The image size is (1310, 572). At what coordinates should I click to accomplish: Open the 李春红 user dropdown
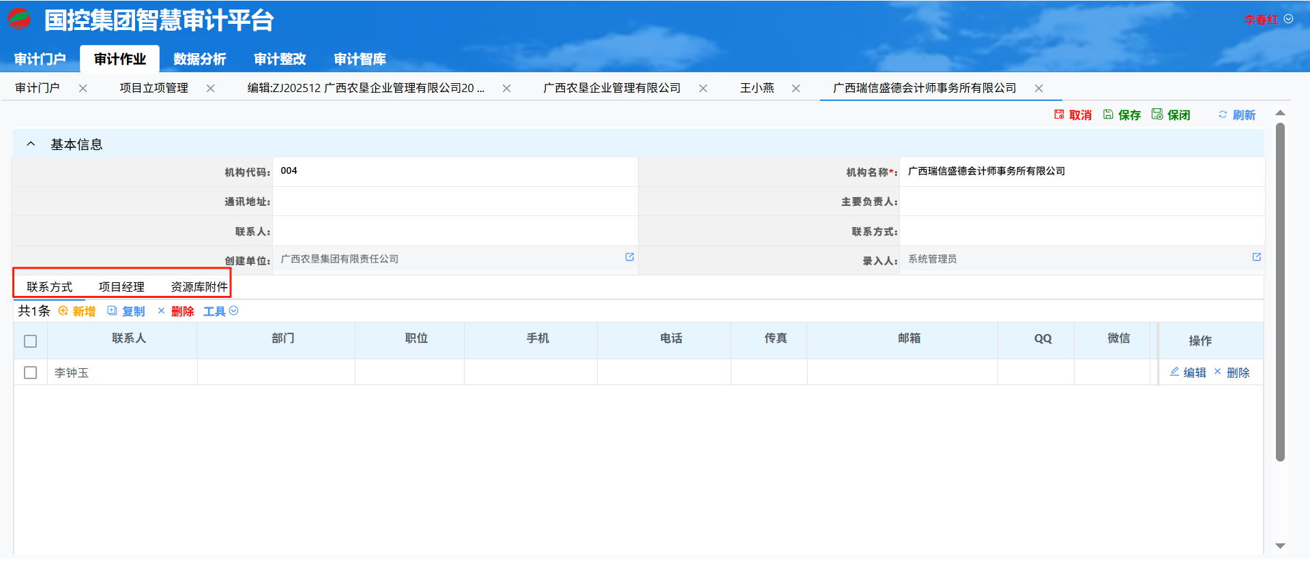pyautogui.click(x=1268, y=20)
